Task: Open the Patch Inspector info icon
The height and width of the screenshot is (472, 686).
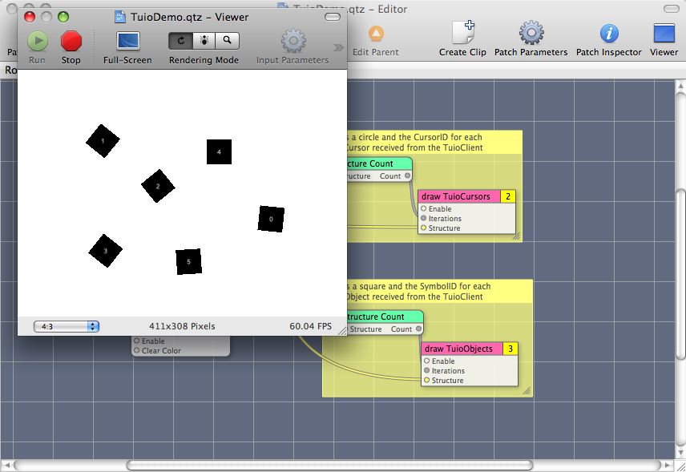Action: 609,34
